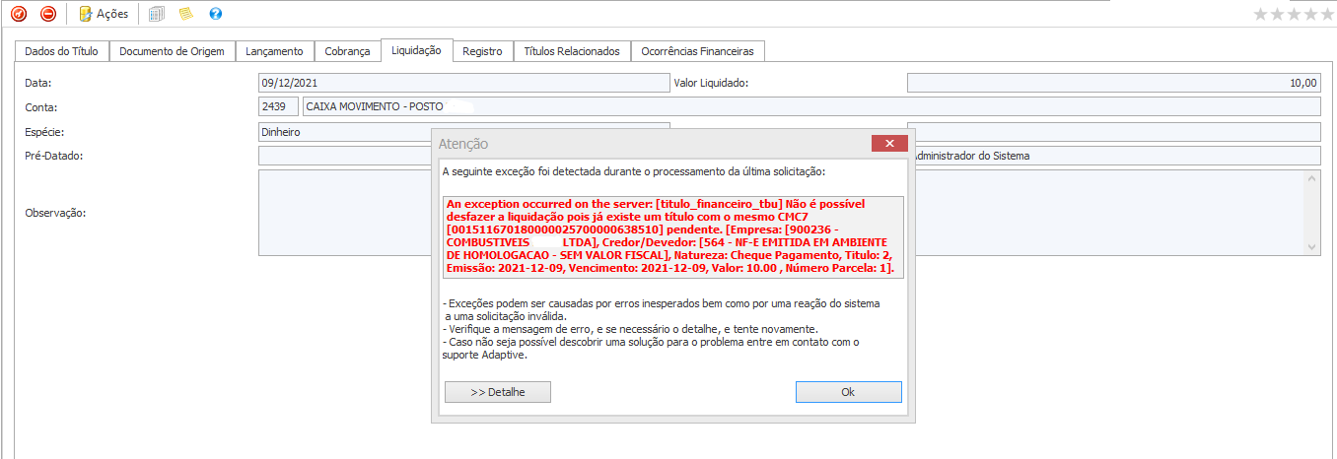The height and width of the screenshot is (459, 1337).
Task: Click Observação scrollbar up arrow
Action: [x=1311, y=178]
